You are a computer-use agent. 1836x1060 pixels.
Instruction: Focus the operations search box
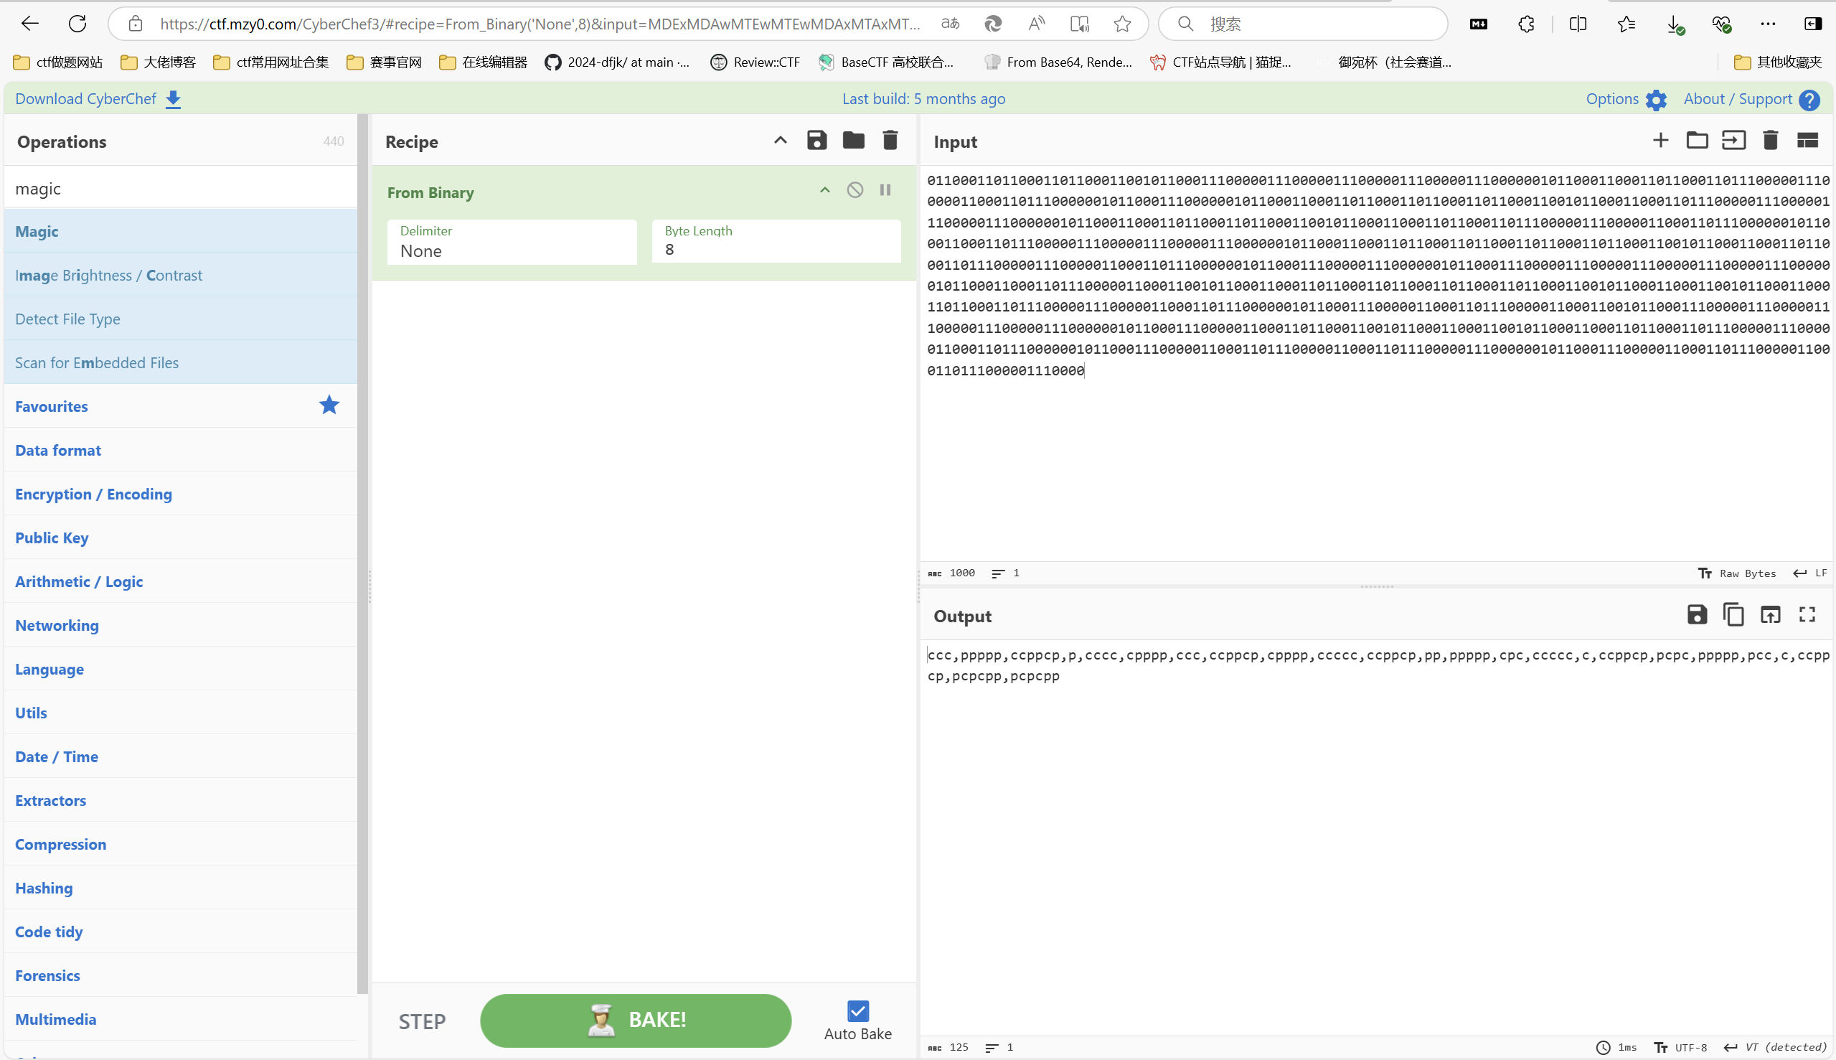(181, 189)
